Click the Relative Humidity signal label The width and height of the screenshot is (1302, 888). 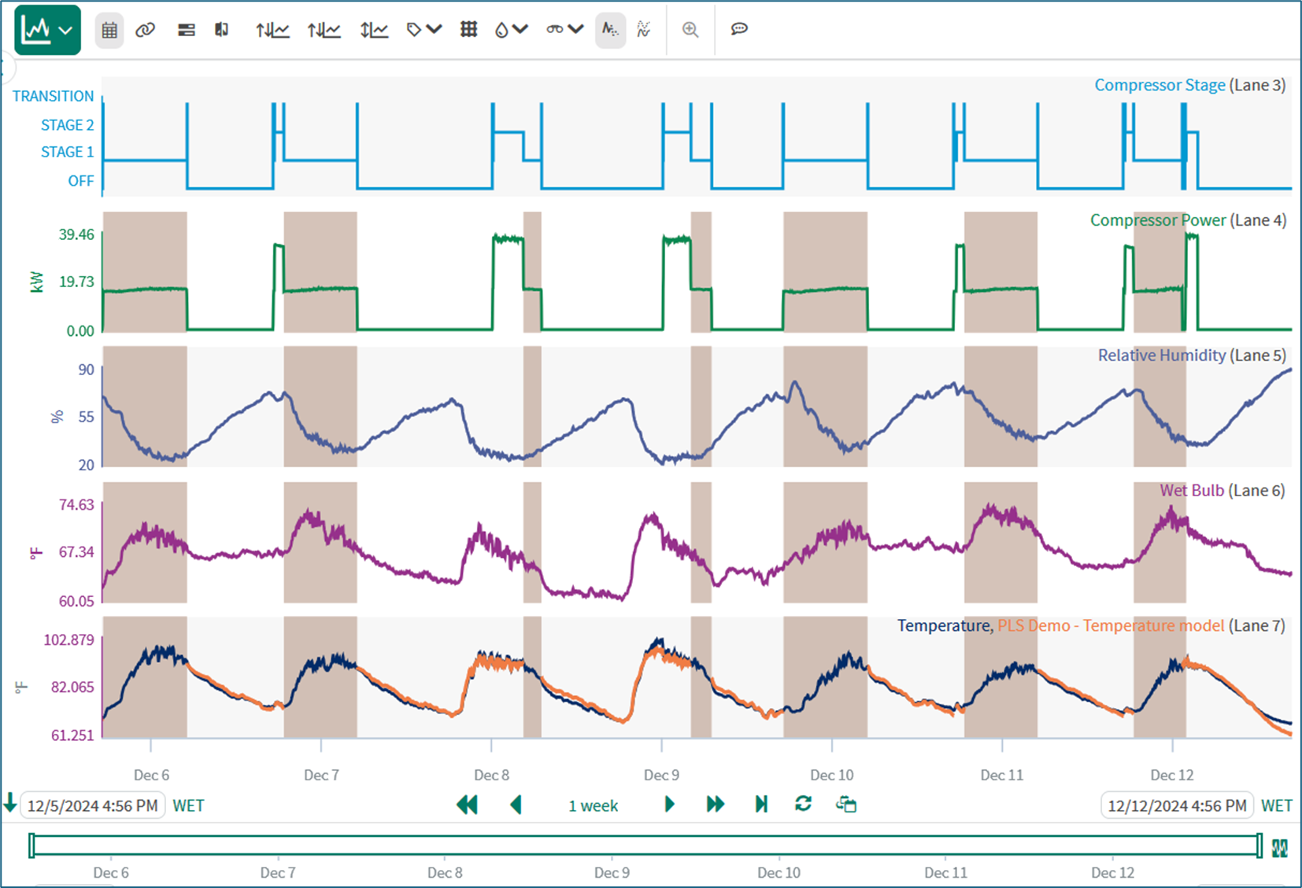pos(1161,356)
